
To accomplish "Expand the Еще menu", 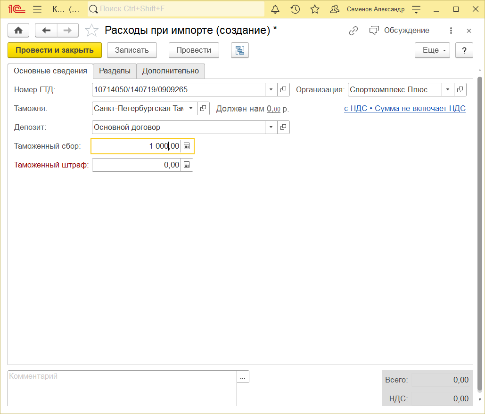I will [432, 50].
